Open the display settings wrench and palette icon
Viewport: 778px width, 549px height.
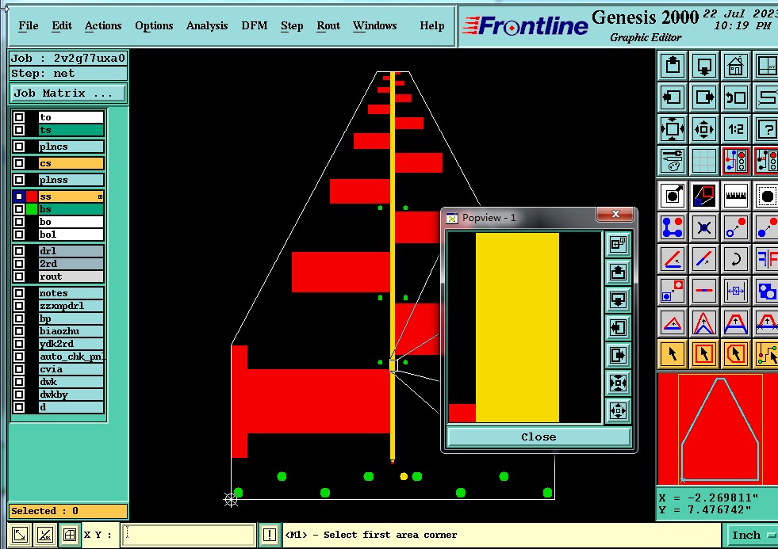[x=673, y=161]
